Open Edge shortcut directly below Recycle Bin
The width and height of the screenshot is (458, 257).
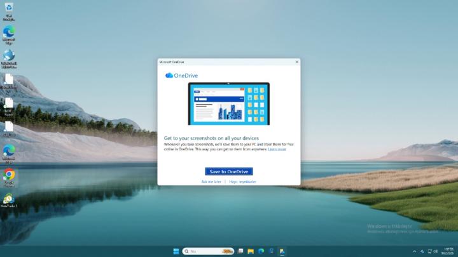click(9, 35)
